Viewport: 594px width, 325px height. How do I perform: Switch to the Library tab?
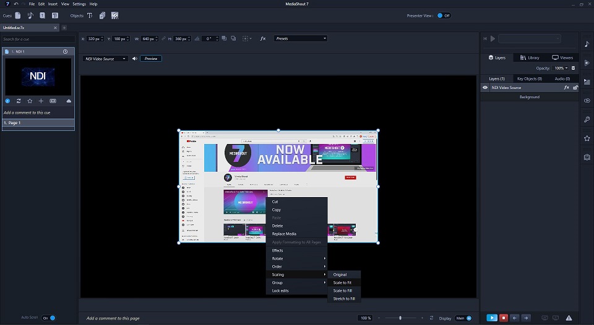pos(530,57)
